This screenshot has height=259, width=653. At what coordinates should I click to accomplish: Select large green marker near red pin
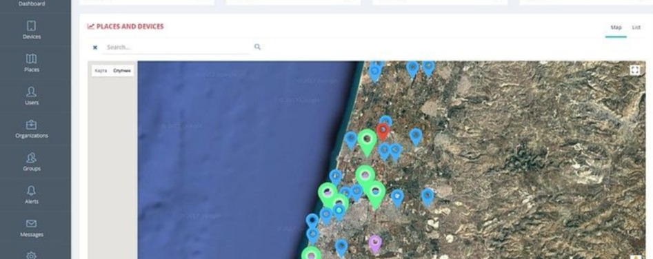[x=367, y=143]
